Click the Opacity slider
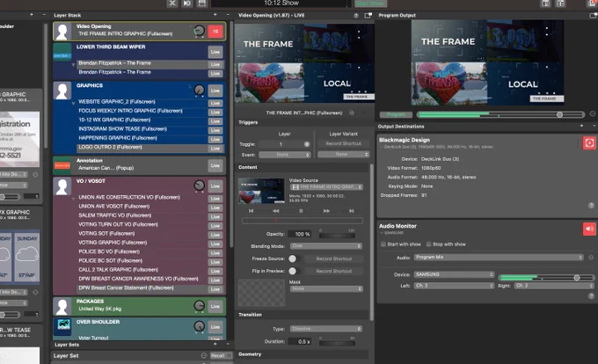The height and width of the screenshot is (364, 598). pyautogui.click(x=337, y=236)
